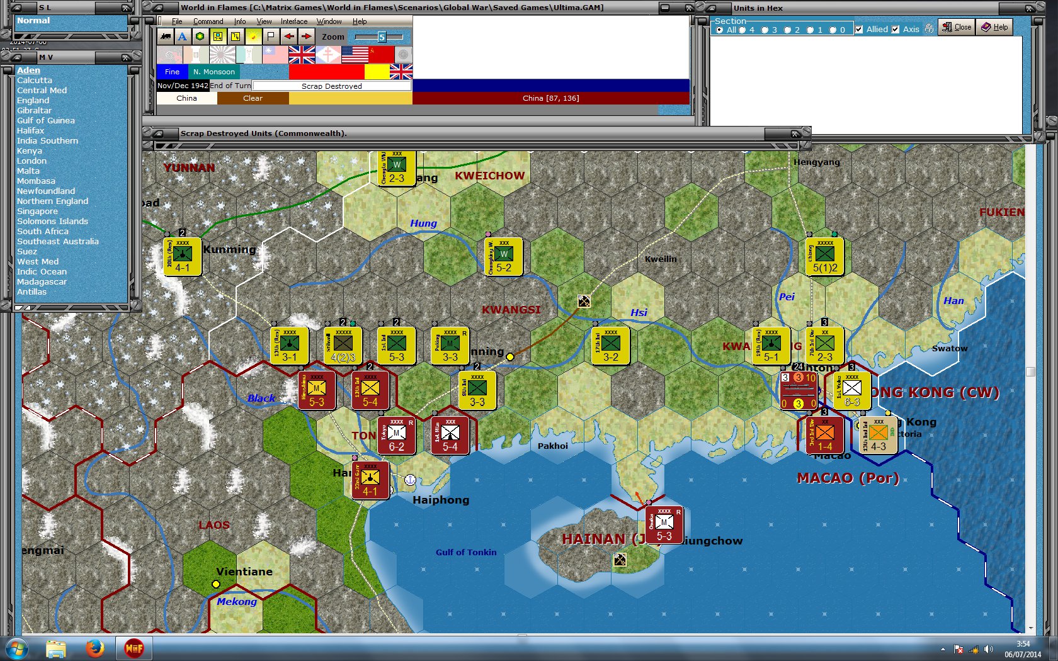The height and width of the screenshot is (661, 1058).
Task: Select the Japanese 4-1 unit near Hanoi
Action: coord(370,480)
